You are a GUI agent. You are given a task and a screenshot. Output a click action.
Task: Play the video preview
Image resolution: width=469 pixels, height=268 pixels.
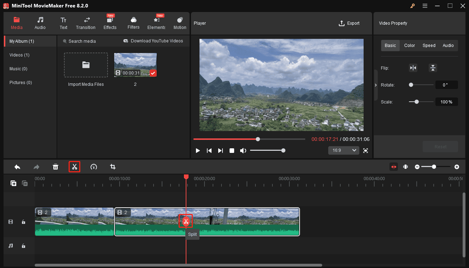click(x=198, y=150)
